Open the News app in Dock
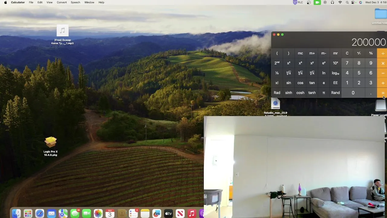 [180, 214]
